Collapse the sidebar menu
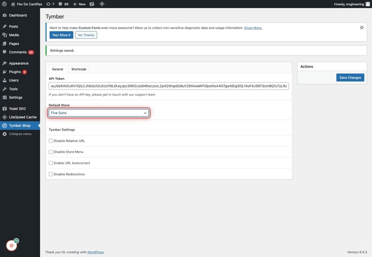372x257 pixels. (19, 133)
